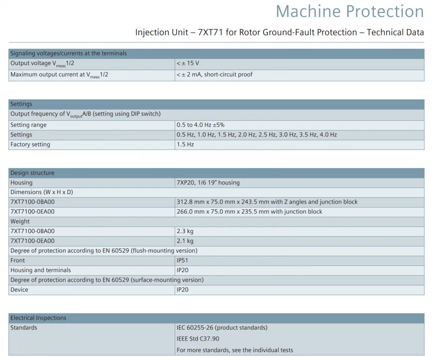Click 'For more standards, see the individual tests'

pyautogui.click(x=235, y=351)
